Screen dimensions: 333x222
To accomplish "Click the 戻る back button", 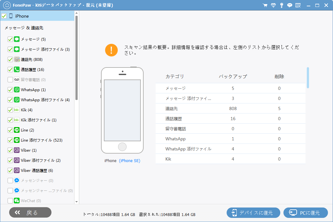I will (30, 213).
